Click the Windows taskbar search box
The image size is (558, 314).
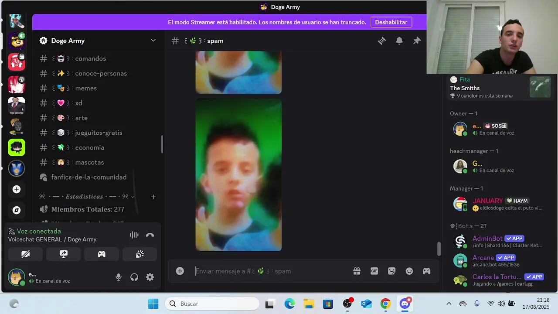pyautogui.click(x=212, y=304)
